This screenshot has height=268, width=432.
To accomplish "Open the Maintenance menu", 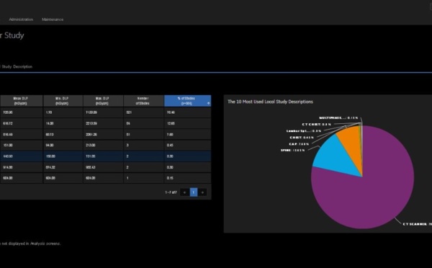I will (53, 19).
